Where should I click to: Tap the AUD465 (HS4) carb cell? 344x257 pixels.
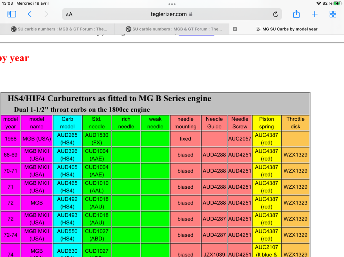click(x=67, y=187)
